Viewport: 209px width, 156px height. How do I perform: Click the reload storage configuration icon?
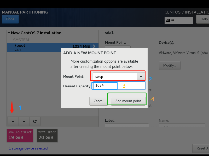pos(35,121)
